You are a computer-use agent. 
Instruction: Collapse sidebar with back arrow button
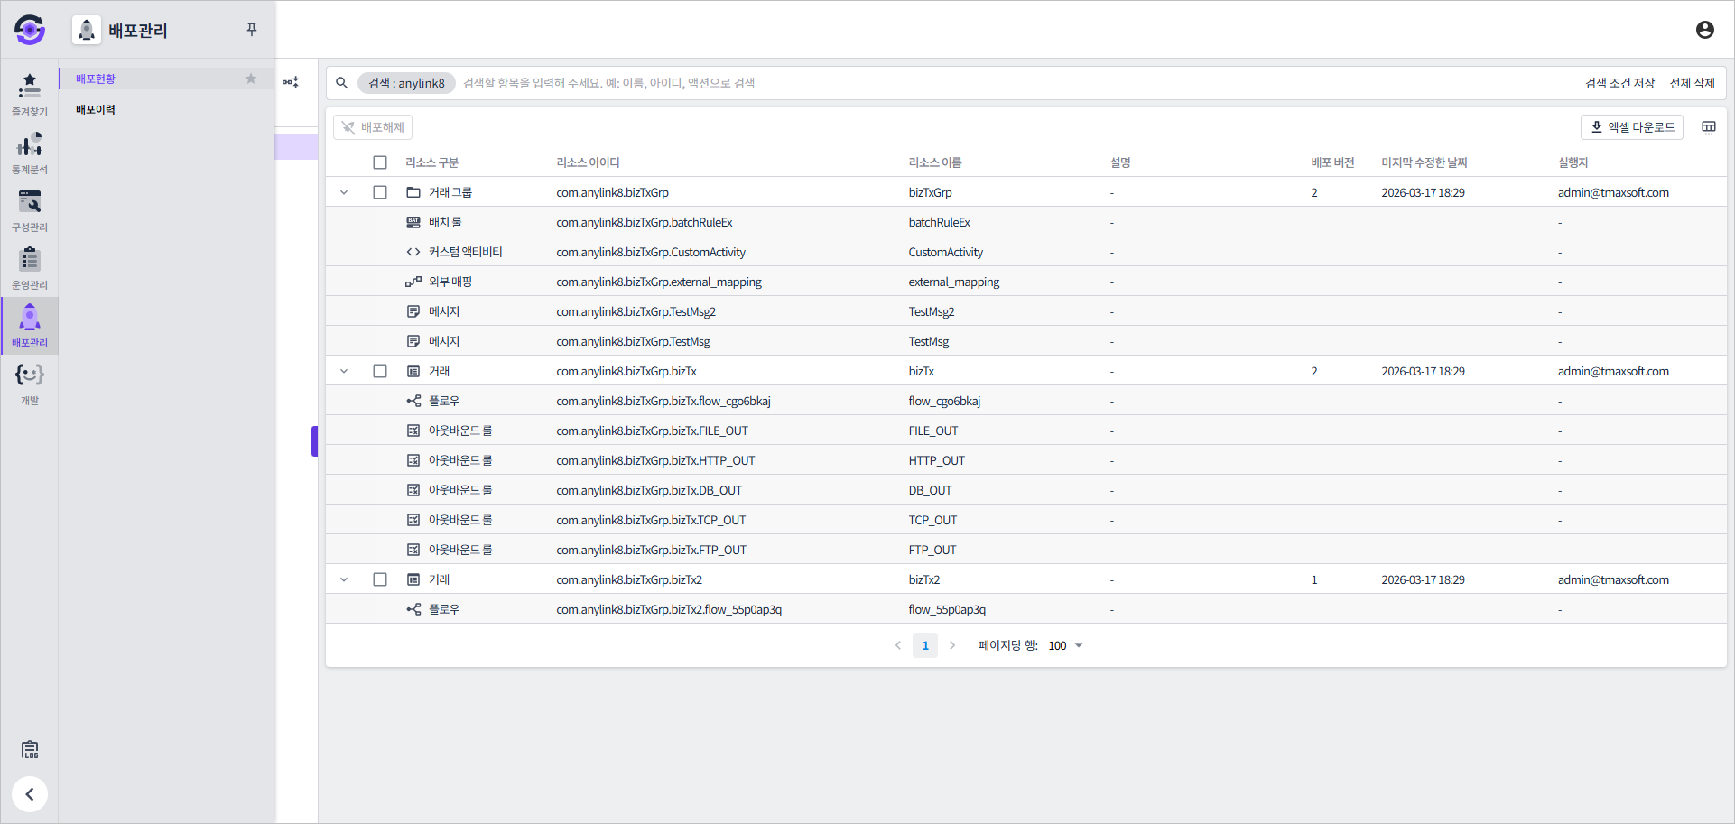30,794
